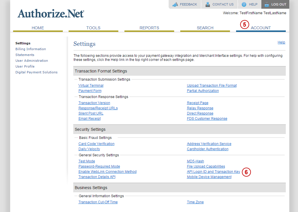Open the TOOLS tab
This screenshot has width=298, height=212.
(x=93, y=28)
